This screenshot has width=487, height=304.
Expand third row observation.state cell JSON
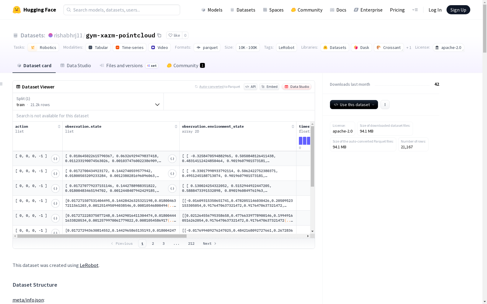click(x=172, y=188)
